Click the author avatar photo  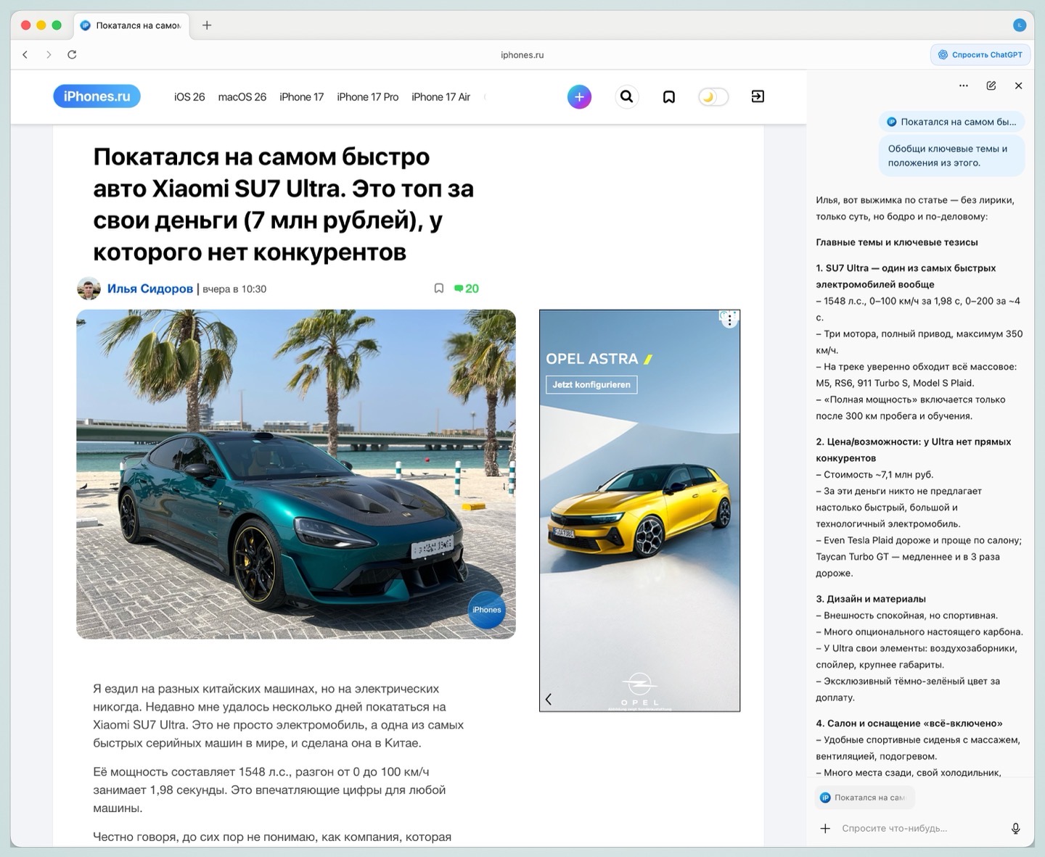point(89,289)
